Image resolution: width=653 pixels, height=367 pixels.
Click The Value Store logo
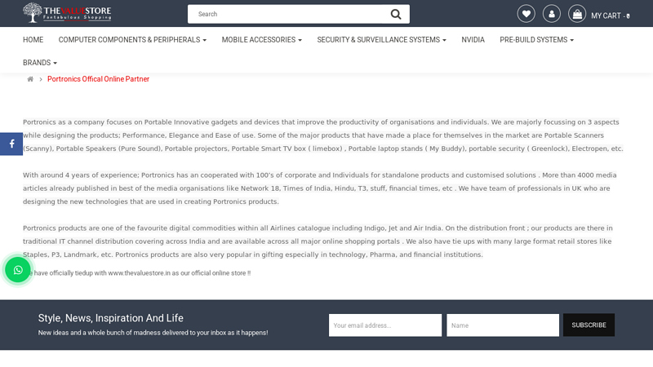coord(67,12)
